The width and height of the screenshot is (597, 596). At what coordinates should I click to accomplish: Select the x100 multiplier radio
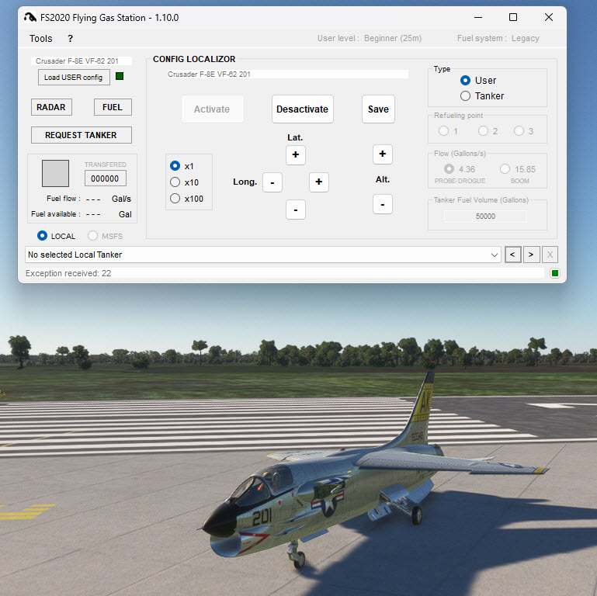point(175,199)
